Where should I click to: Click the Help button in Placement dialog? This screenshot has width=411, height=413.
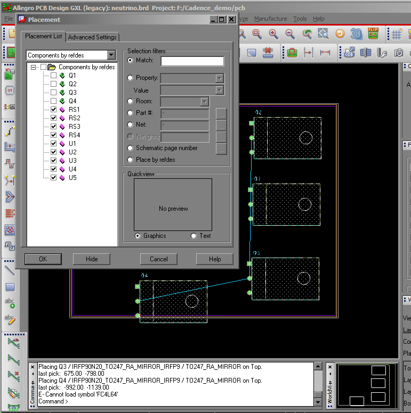pos(215,259)
